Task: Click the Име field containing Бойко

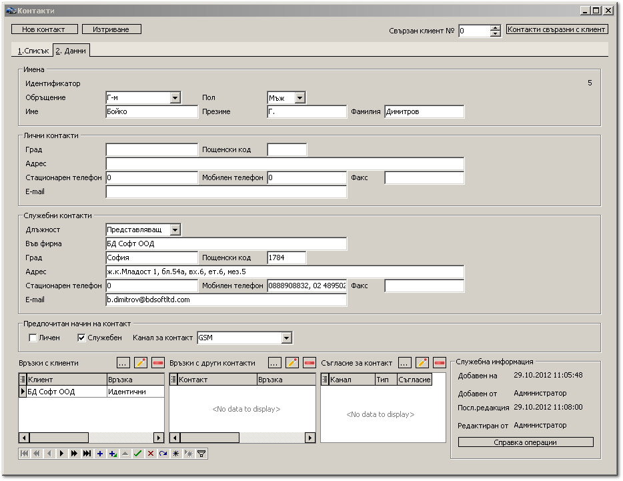Action: [x=152, y=111]
